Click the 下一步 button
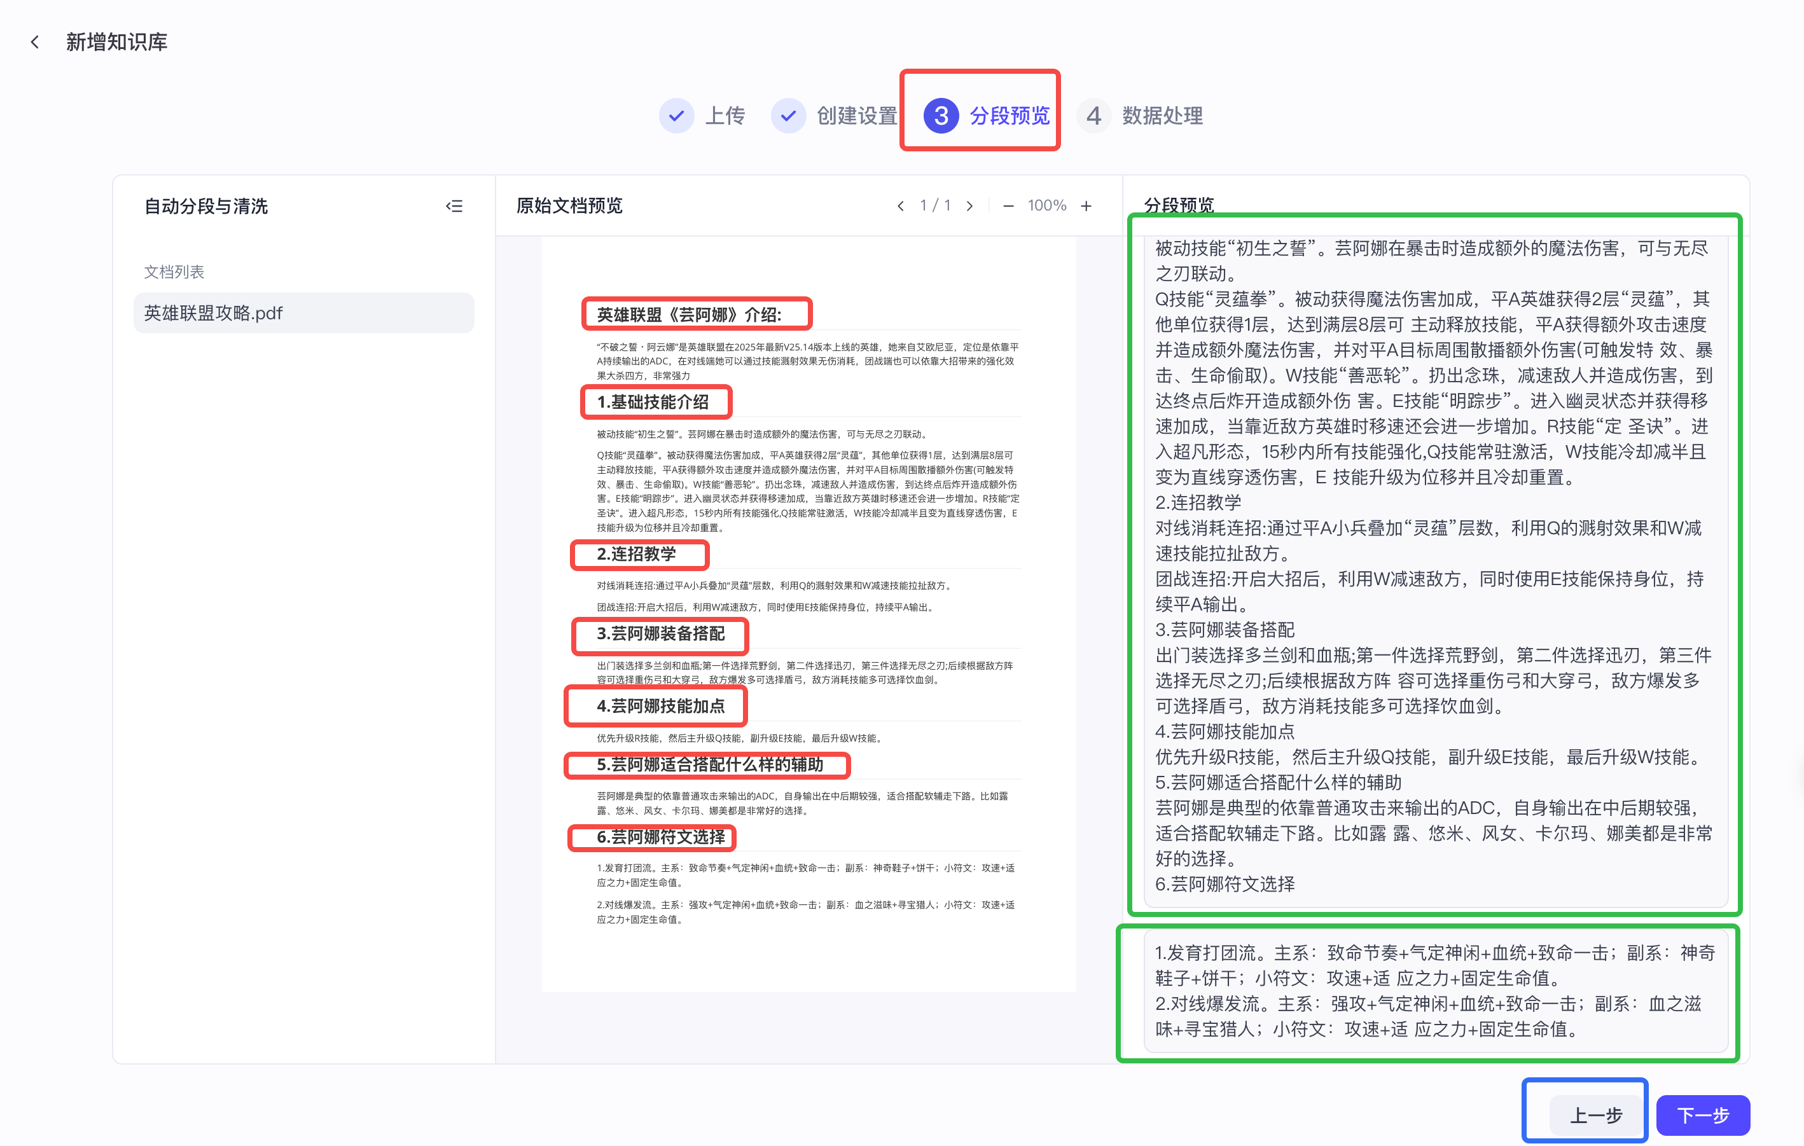1804x1146 pixels. click(1702, 1115)
